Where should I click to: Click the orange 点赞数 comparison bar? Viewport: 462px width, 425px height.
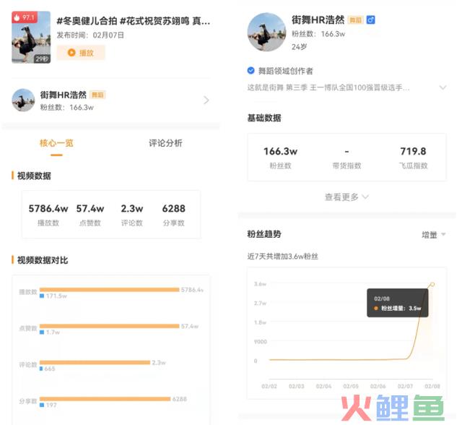point(109,326)
